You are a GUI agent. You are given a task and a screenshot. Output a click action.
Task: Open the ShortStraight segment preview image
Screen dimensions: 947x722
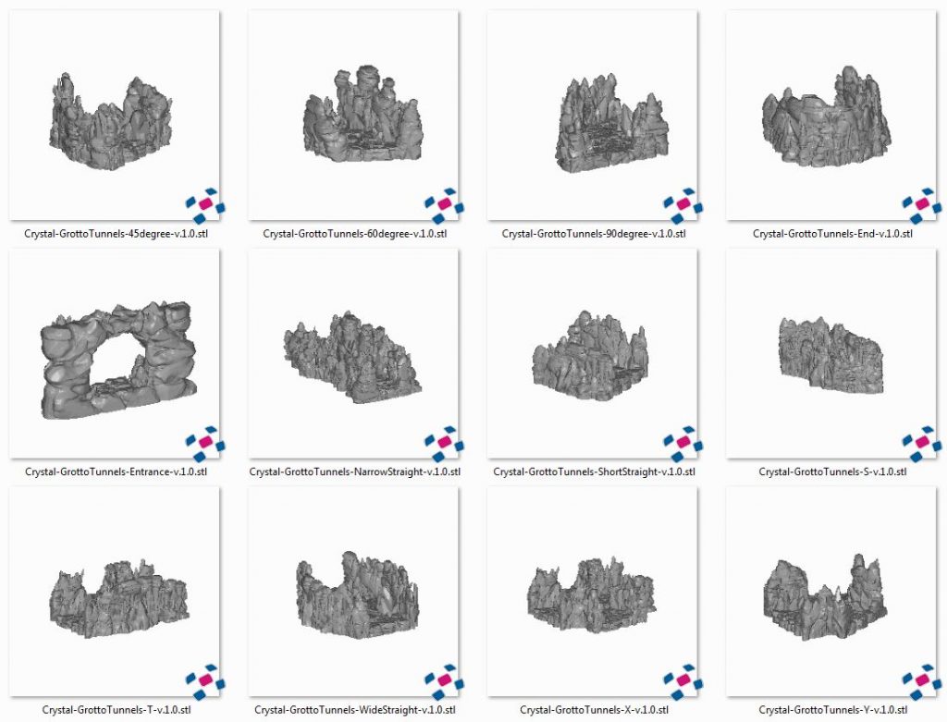coord(592,356)
